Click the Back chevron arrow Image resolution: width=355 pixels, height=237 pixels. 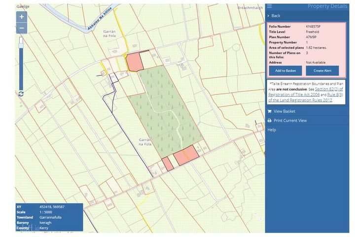coord(268,16)
